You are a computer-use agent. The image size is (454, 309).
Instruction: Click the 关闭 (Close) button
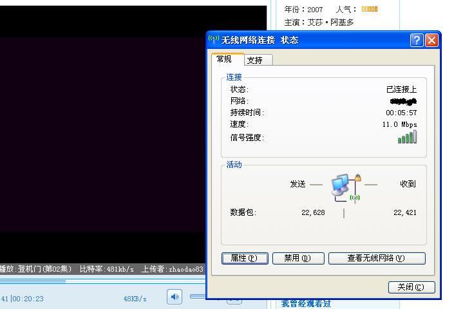point(411,287)
